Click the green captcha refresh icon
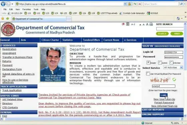 (x=174, y=80)
